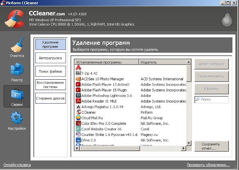
Task: Click the title bar CCleaner icon
Action: coord(3,3)
